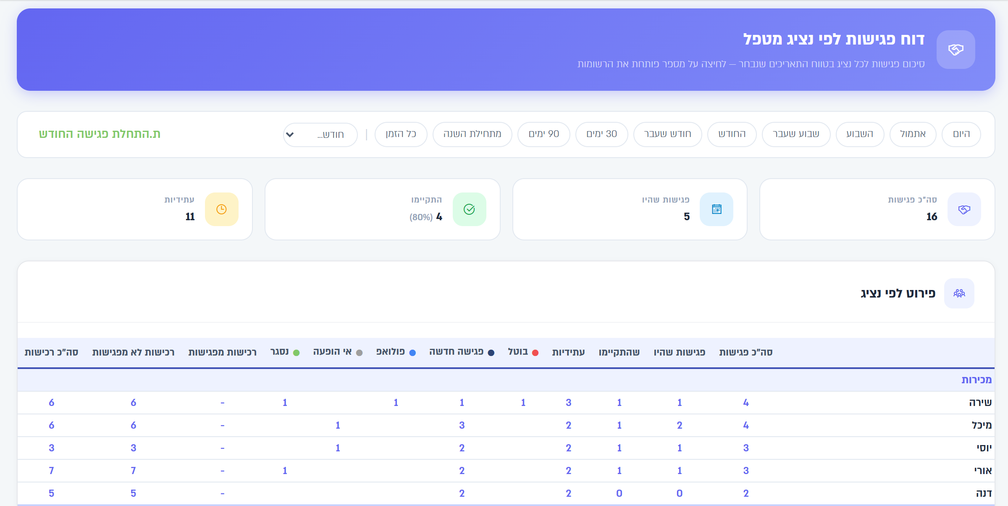This screenshot has height=506, width=1008.
Task: Click the סה"כ פגישות column header in the table
Action: (x=745, y=352)
